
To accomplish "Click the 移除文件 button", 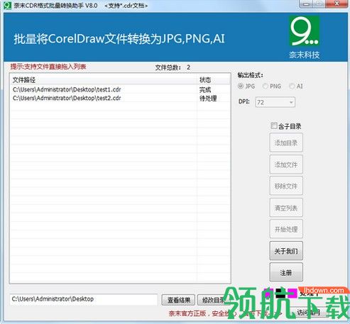I will point(286,186).
